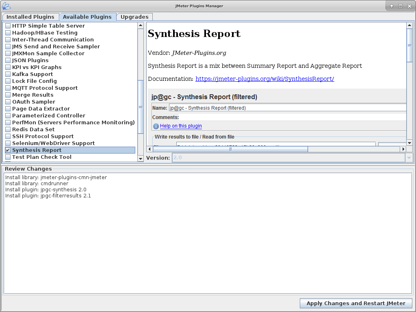Click 'Install plugin: jpgc-synthesis 2.0' line

pyautogui.click(x=45, y=189)
